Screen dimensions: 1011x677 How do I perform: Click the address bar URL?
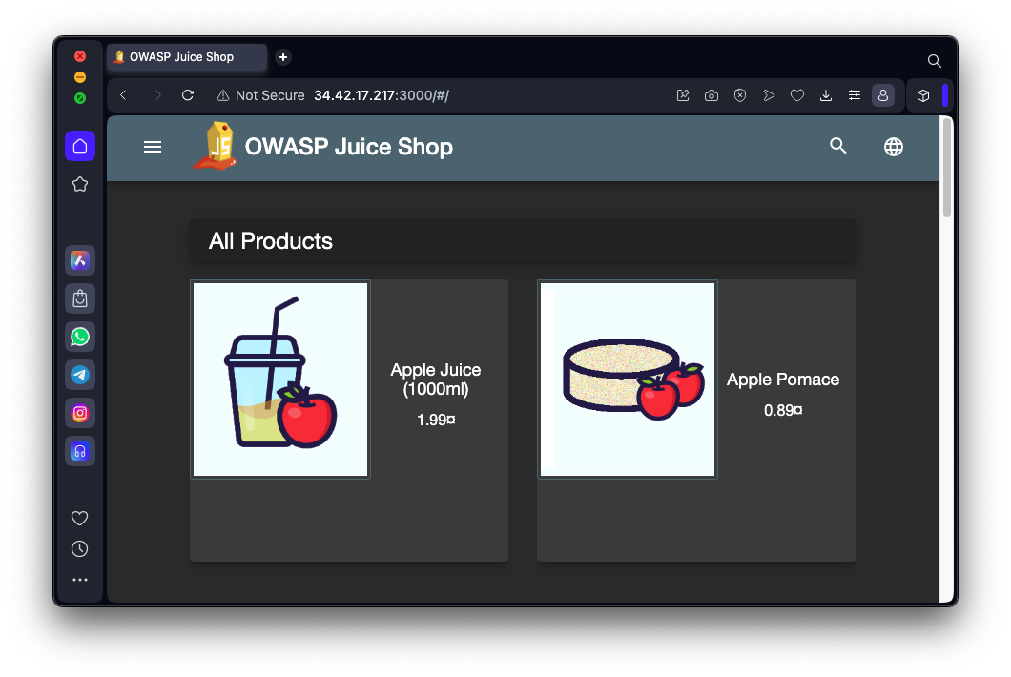[382, 95]
